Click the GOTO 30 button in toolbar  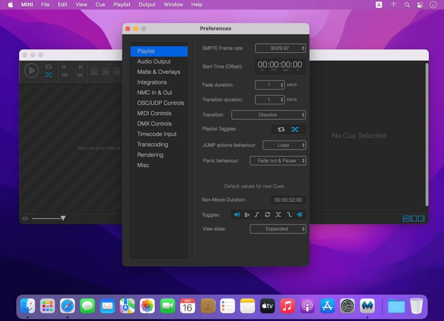pyautogui.click(x=94, y=72)
